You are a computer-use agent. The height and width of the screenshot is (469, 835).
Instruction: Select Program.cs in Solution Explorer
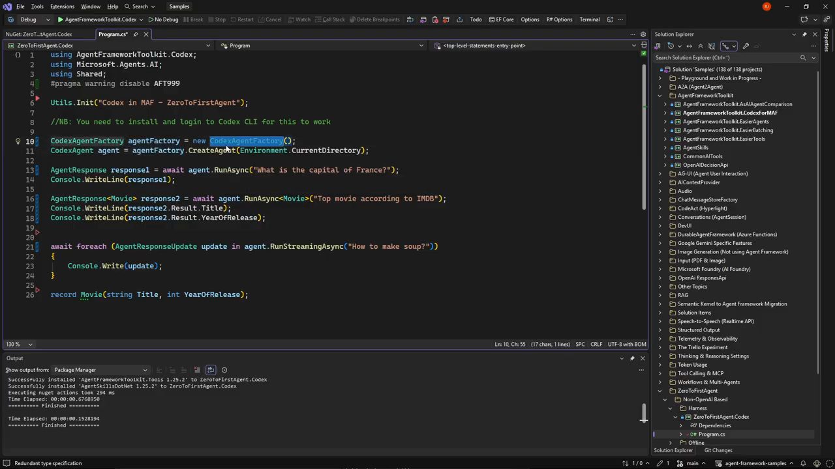711,434
